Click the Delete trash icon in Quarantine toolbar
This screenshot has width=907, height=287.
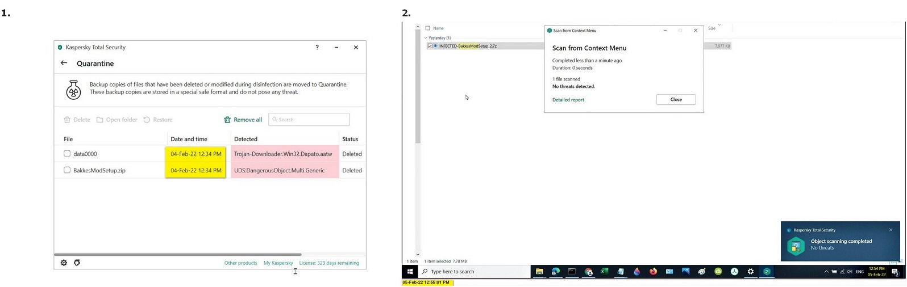[67, 120]
